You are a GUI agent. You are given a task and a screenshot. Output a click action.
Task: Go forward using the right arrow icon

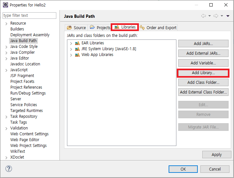coord(216,16)
